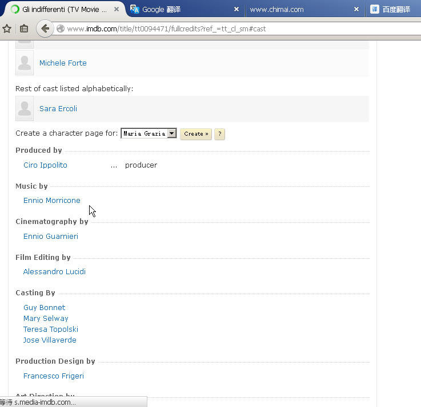Screen dimensions: 421x407
Task: Click the 'Cinematography by' section heading
Action: coord(52,222)
